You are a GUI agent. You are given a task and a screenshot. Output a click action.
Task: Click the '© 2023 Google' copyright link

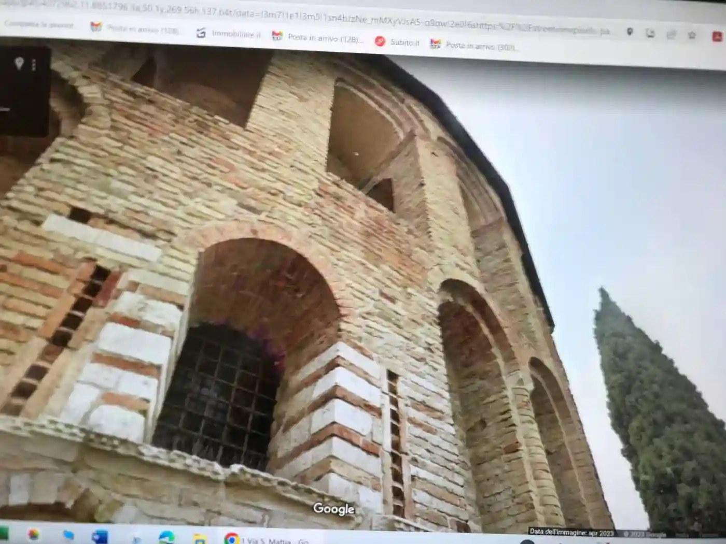(645, 534)
